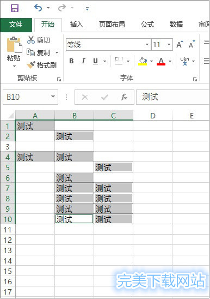Increase font size with larger A icon
The height and width of the screenshot is (299, 210).
pos(180,45)
